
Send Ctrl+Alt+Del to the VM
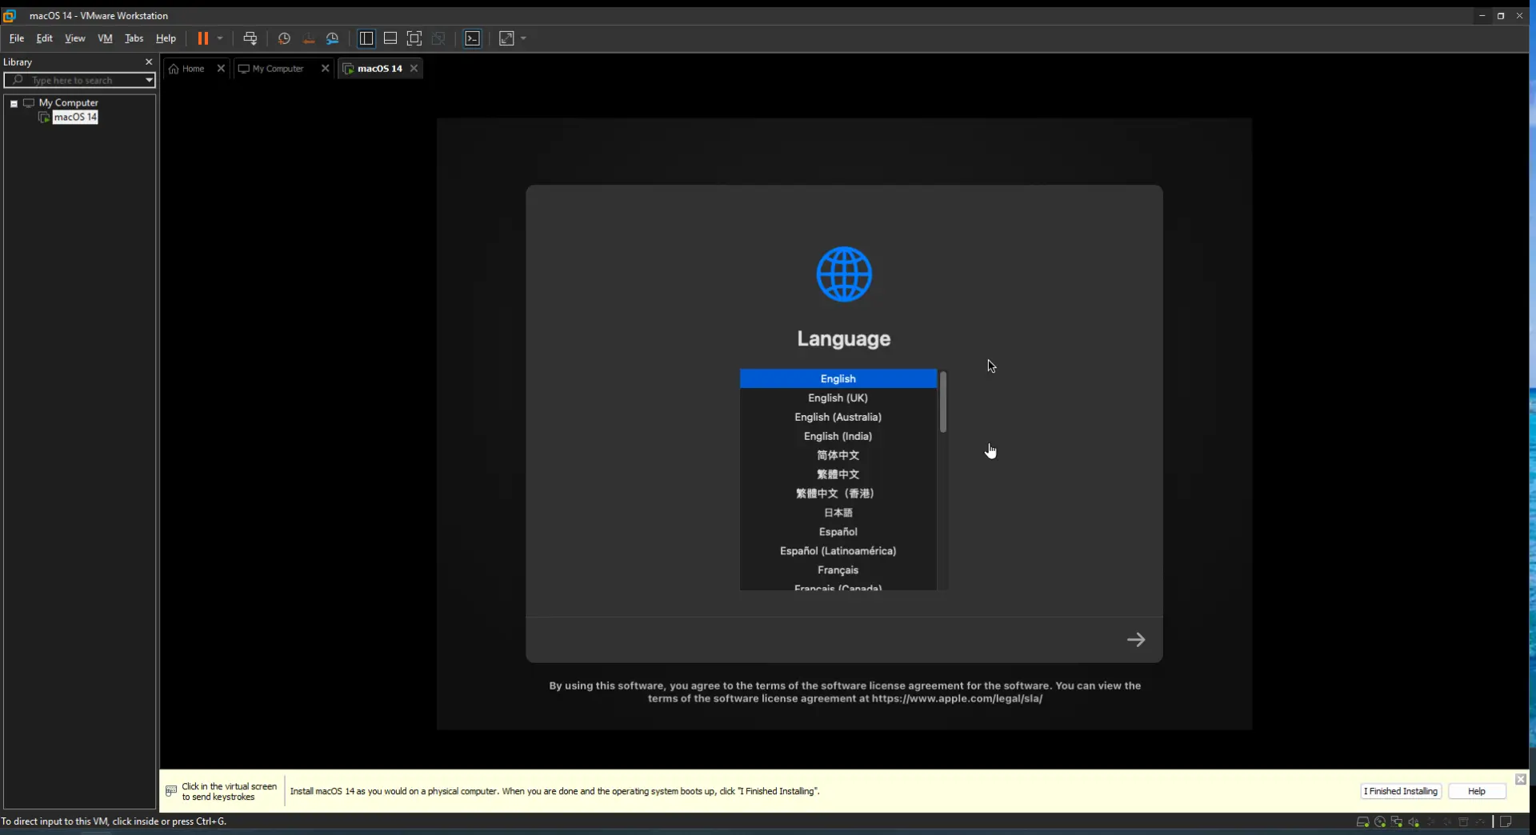(250, 38)
